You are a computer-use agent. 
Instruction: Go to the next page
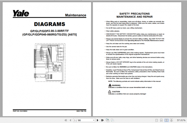98,120
